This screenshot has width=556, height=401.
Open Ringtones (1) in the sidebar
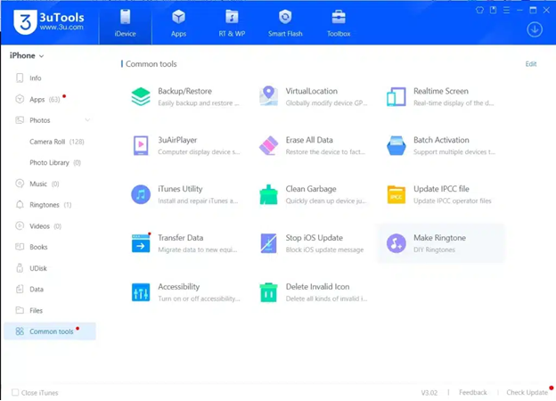(50, 205)
